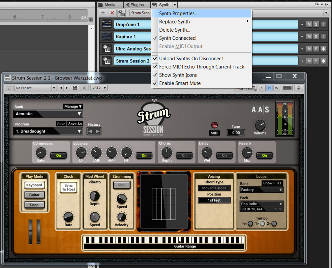Open the Loops Bank Factory dropdown
The image size is (332, 268).
tap(261, 190)
